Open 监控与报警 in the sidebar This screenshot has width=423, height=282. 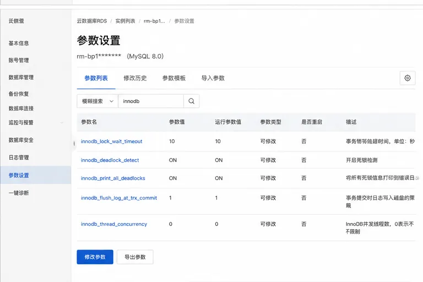click(21, 122)
